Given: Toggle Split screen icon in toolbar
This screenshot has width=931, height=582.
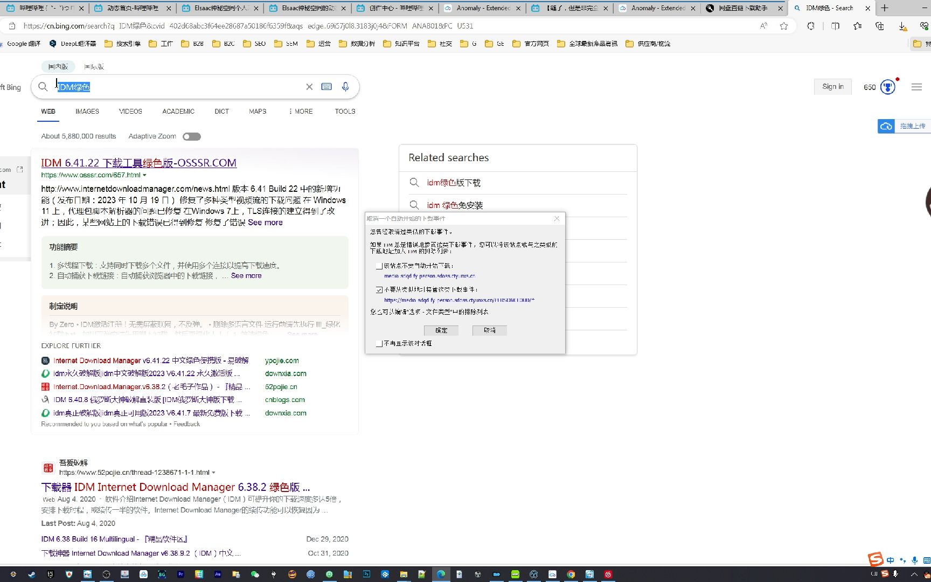Looking at the screenshot, I should pyautogui.click(x=836, y=26).
